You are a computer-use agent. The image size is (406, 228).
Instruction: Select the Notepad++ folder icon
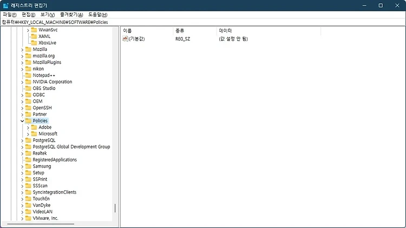(x=28, y=75)
